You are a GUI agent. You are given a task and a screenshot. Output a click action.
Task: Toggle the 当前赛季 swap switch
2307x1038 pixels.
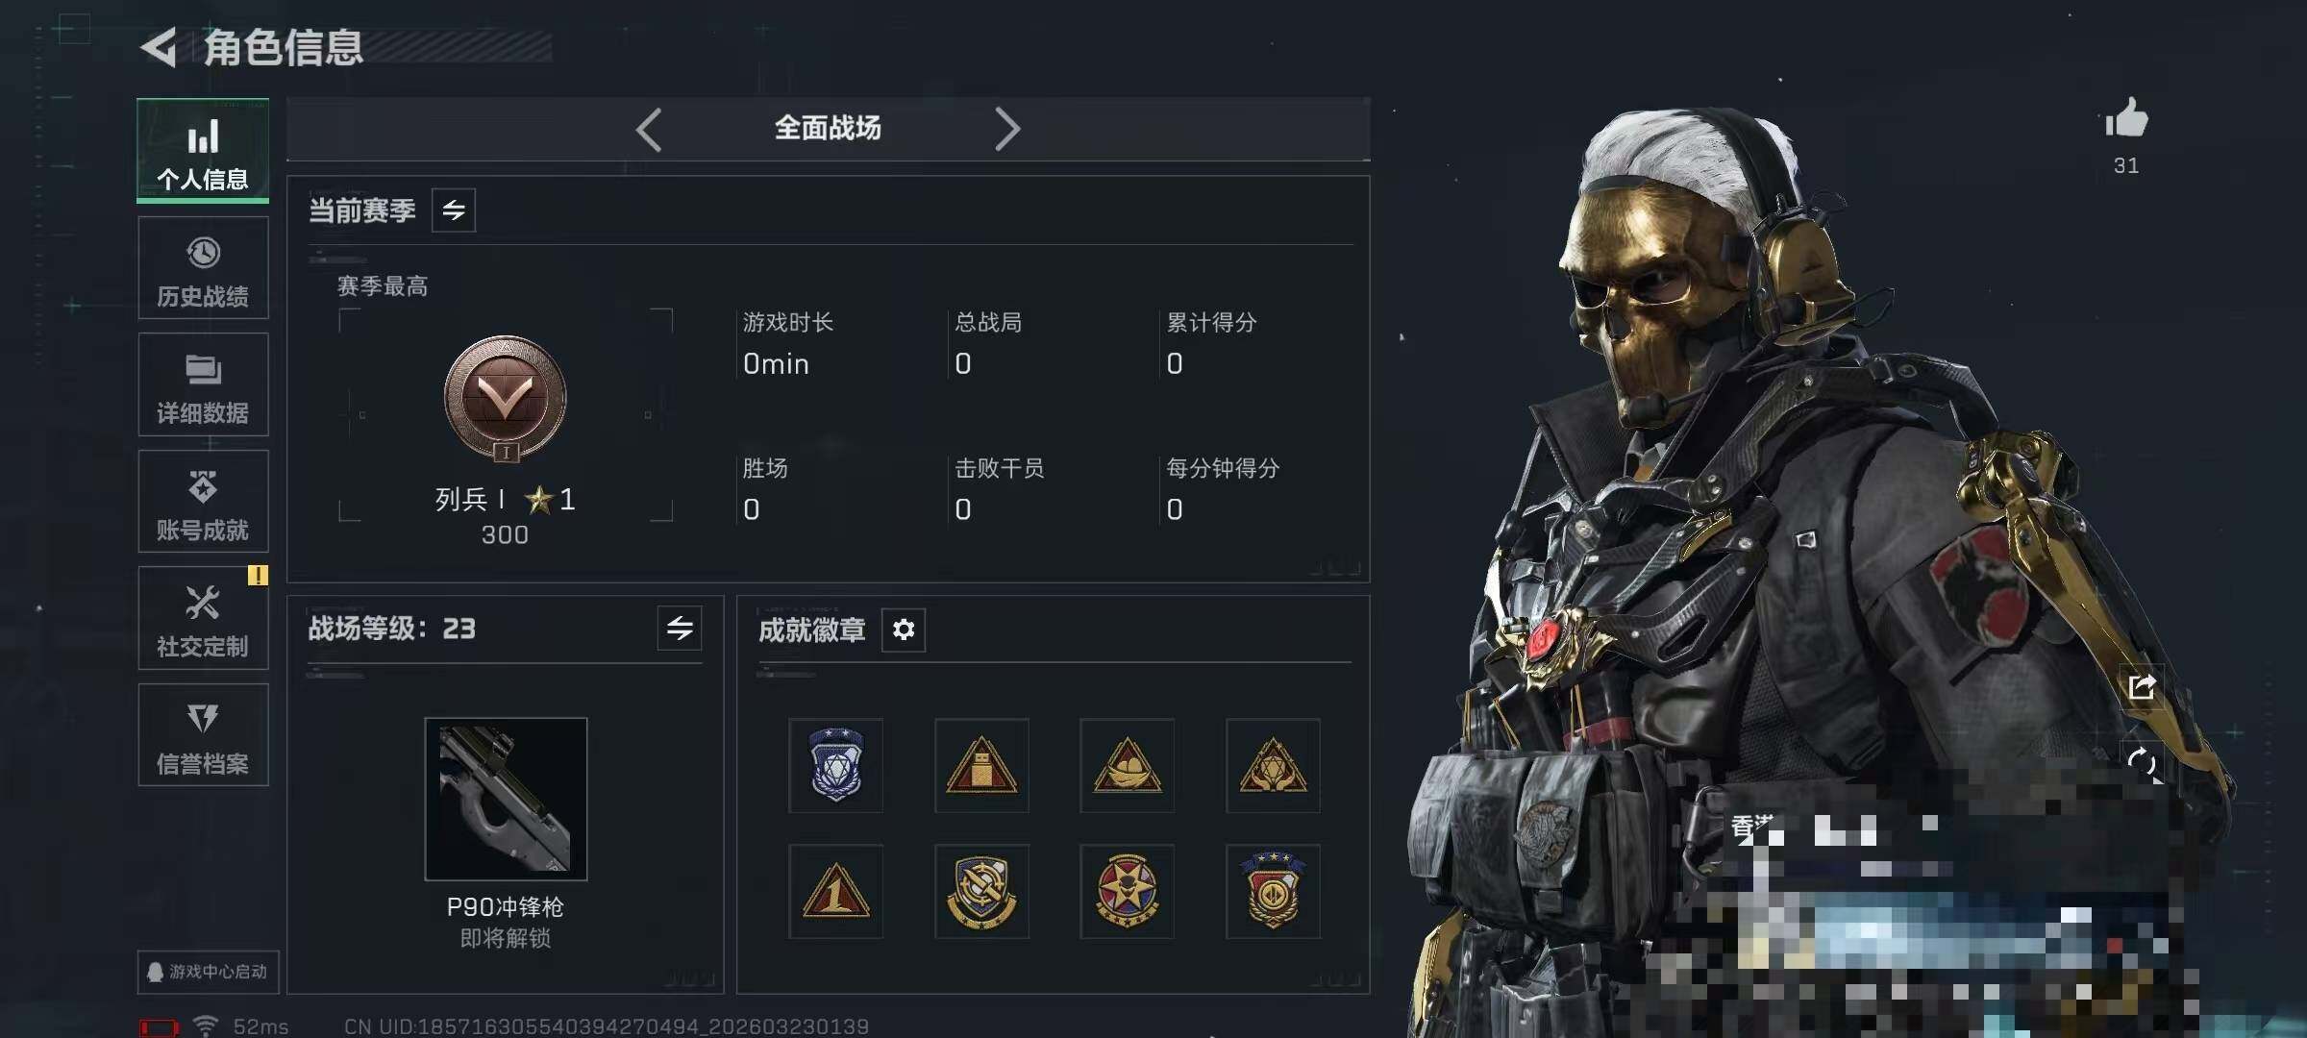[x=454, y=210]
